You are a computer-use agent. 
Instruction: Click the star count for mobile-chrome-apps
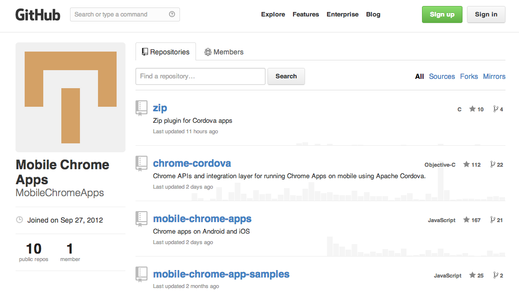click(471, 220)
